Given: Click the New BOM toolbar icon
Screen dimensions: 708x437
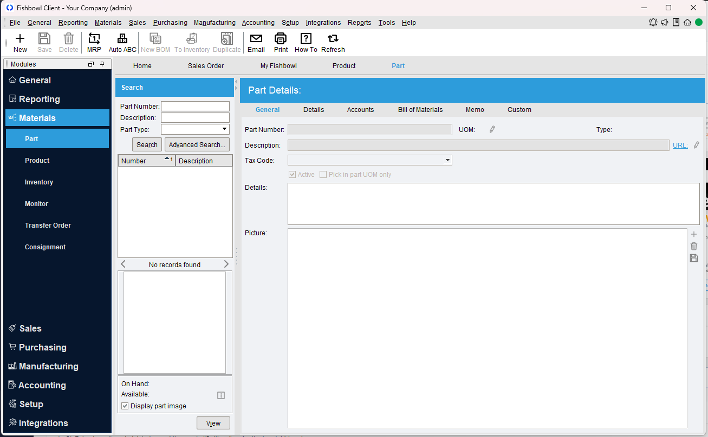Looking at the screenshot, I should tap(155, 43).
